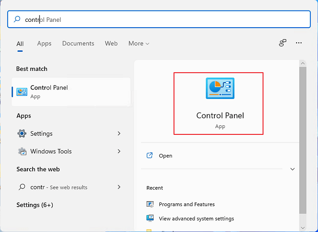The image size is (318, 232).
Task: Expand the More filter dropdown
Action: click(x=139, y=44)
